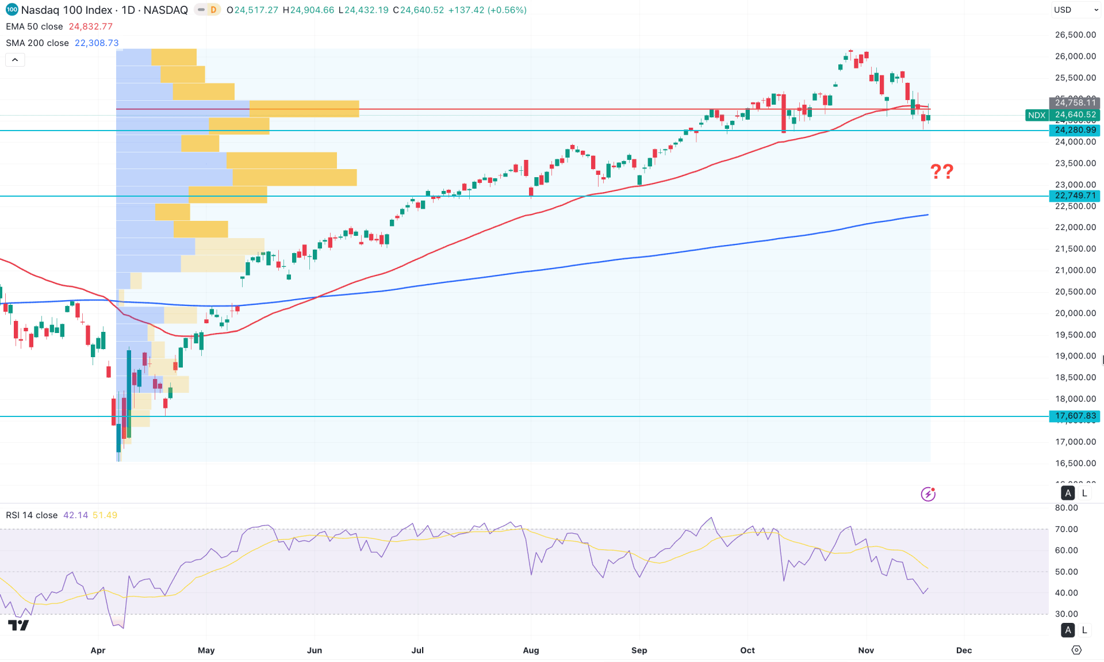Click the red 24,758.11 price line label
The image size is (1104, 662).
point(1075,103)
